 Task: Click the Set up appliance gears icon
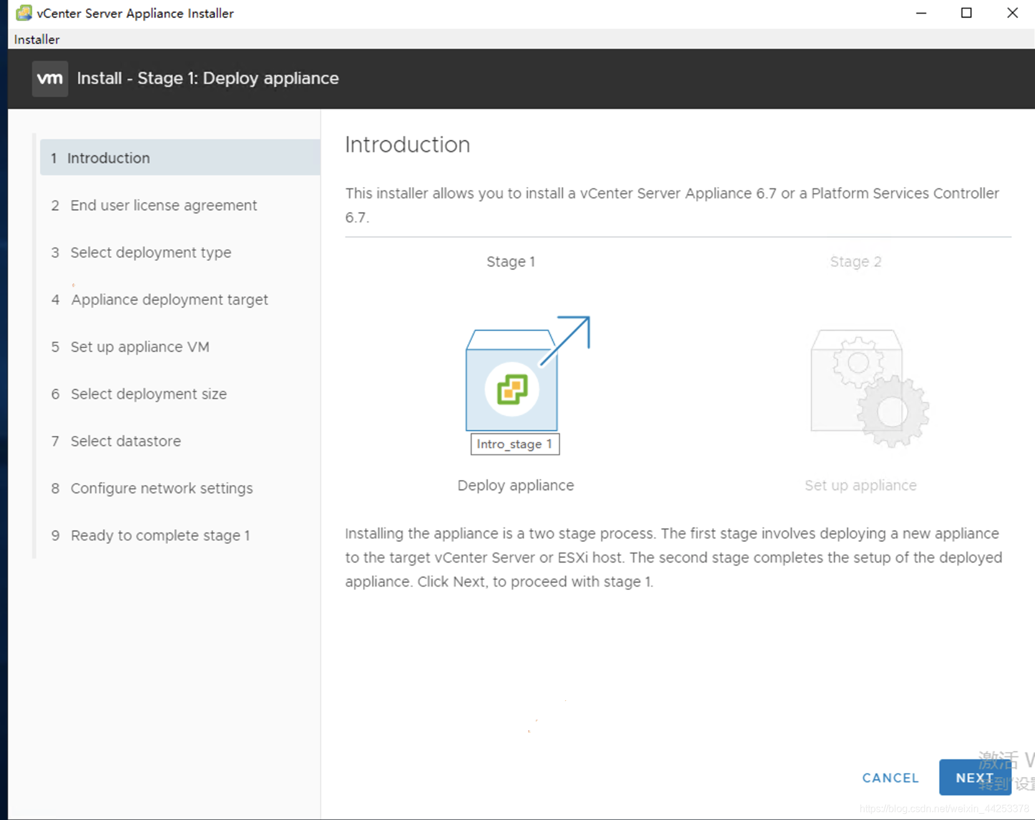click(x=870, y=388)
